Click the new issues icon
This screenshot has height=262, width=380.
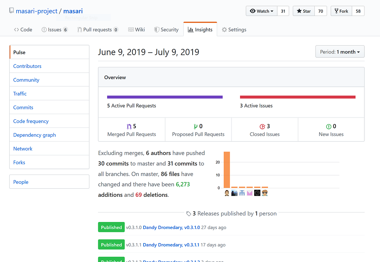(329, 126)
